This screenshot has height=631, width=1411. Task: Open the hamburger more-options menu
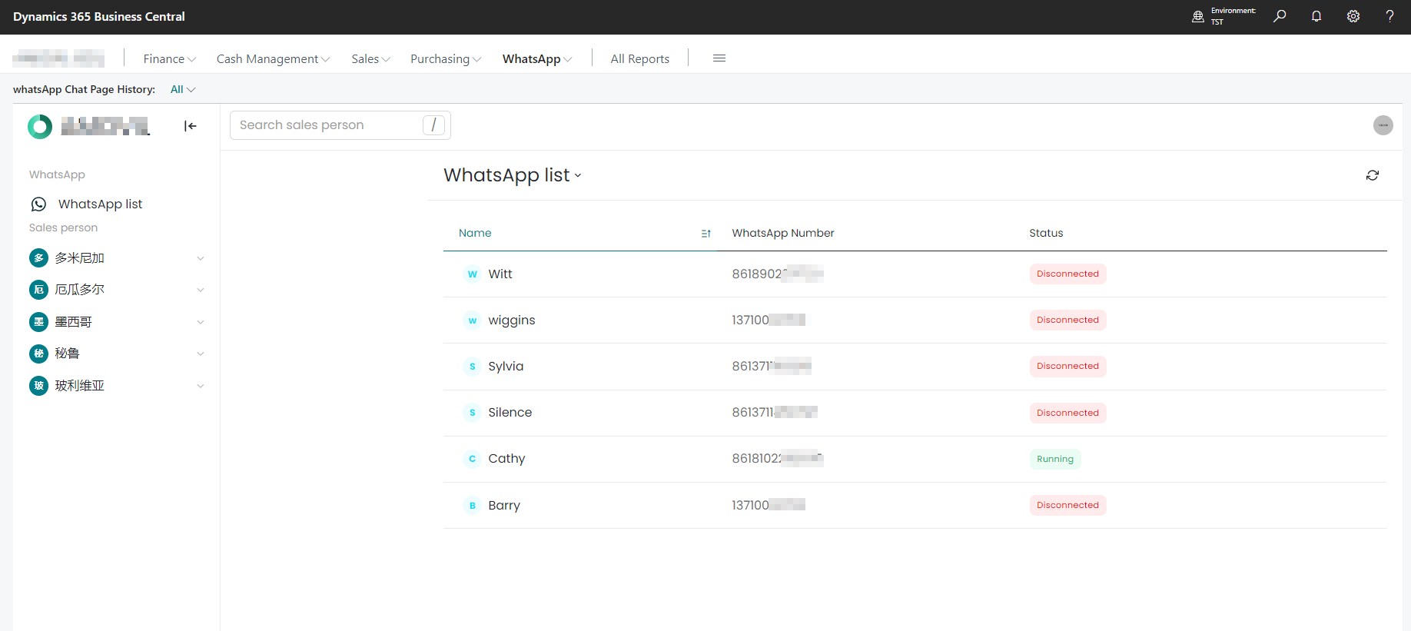pos(719,58)
